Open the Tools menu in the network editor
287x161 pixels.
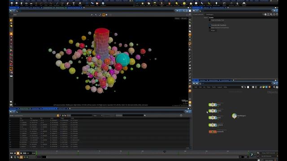[x=213, y=87]
